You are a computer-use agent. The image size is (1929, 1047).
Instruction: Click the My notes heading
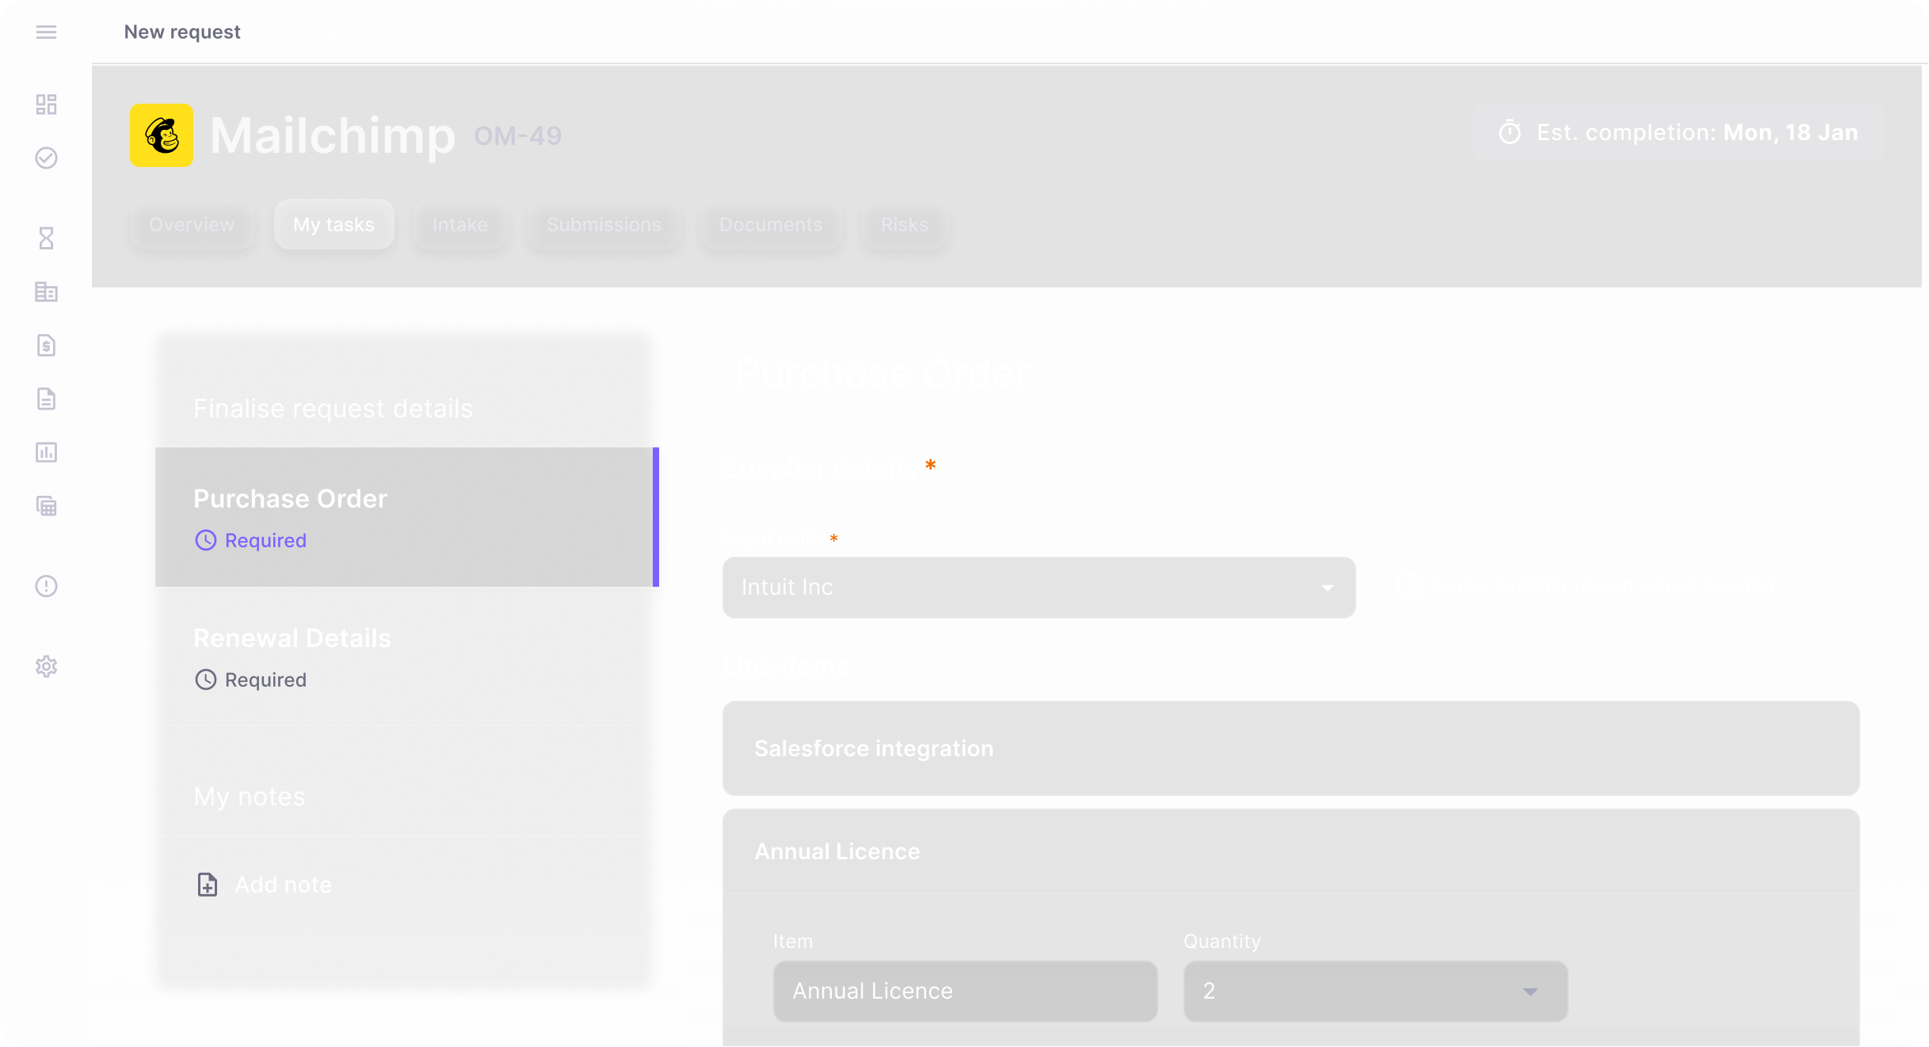(250, 797)
